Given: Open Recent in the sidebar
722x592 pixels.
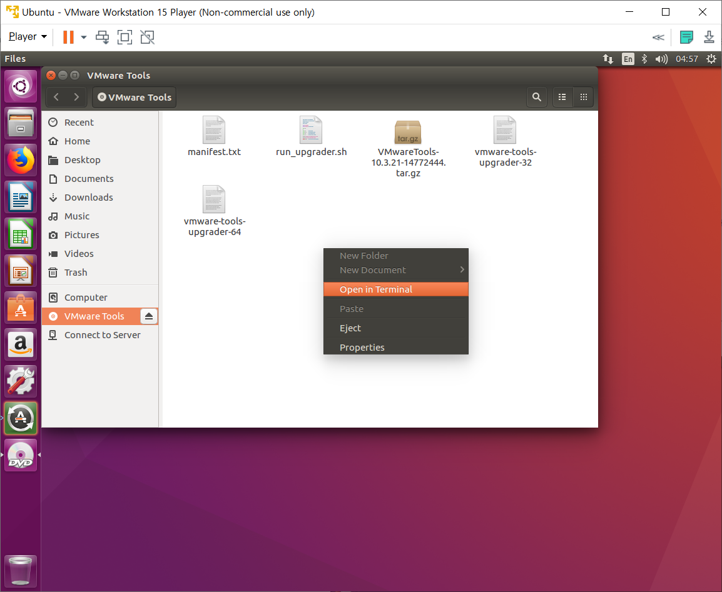Looking at the screenshot, I should [100, 123].
